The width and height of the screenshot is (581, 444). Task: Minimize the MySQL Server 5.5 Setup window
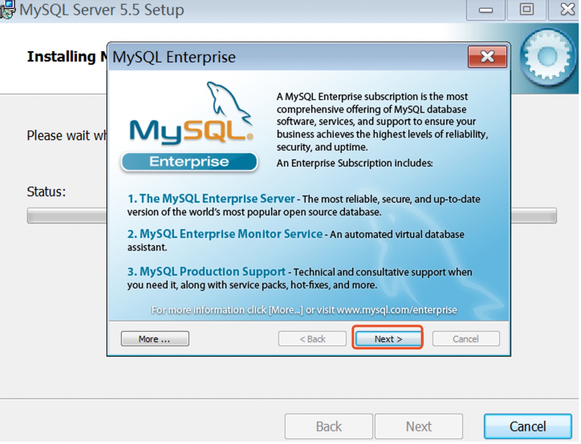pos(486,10)
